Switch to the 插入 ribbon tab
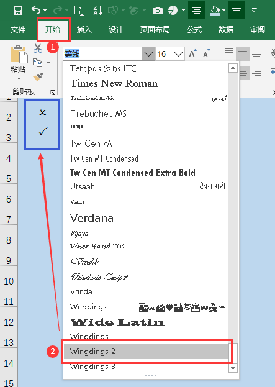The width and height of the screenshot is (275, 387). click(x=84, y=30)
